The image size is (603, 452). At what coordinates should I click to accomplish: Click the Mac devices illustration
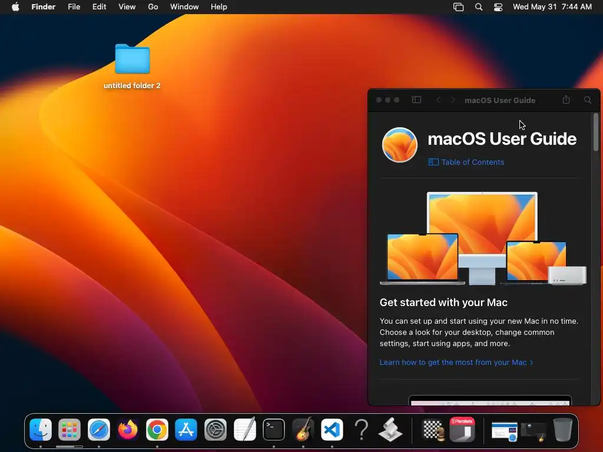(483, 238)
